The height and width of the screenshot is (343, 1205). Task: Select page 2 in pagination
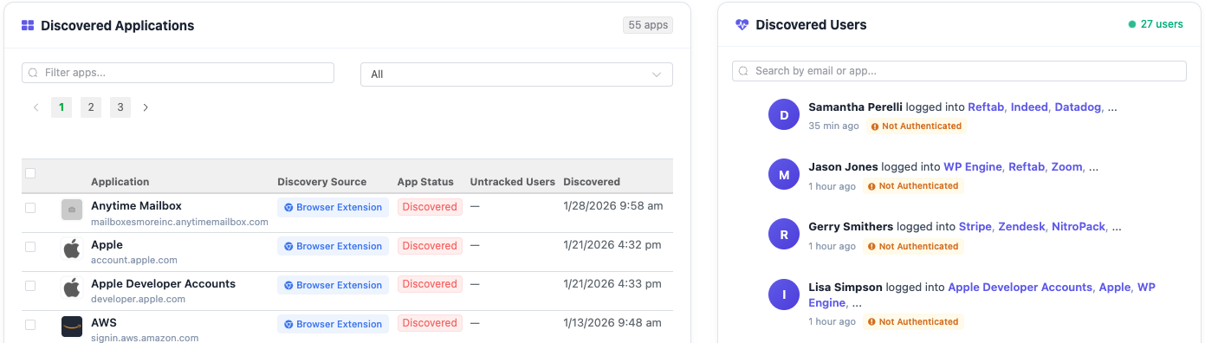(x=91, y=107)
